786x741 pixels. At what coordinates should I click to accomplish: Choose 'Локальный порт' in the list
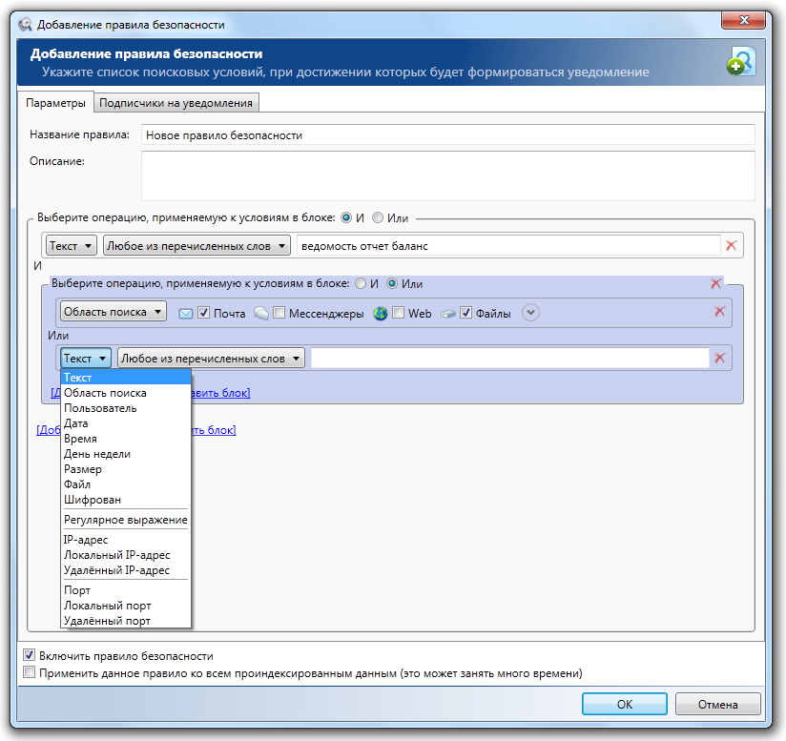pyautogui.click(x=126, y=606)
